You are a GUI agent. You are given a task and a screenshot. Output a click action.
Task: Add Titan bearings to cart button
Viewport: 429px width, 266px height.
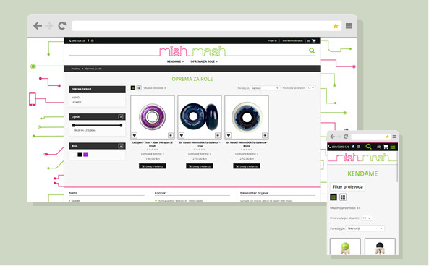point(153,166)
